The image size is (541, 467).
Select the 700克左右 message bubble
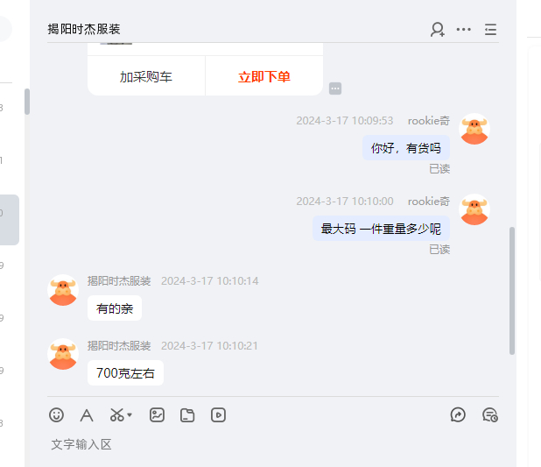125,372
